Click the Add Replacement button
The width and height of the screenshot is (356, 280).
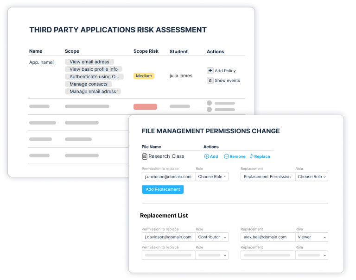[163, 189]
